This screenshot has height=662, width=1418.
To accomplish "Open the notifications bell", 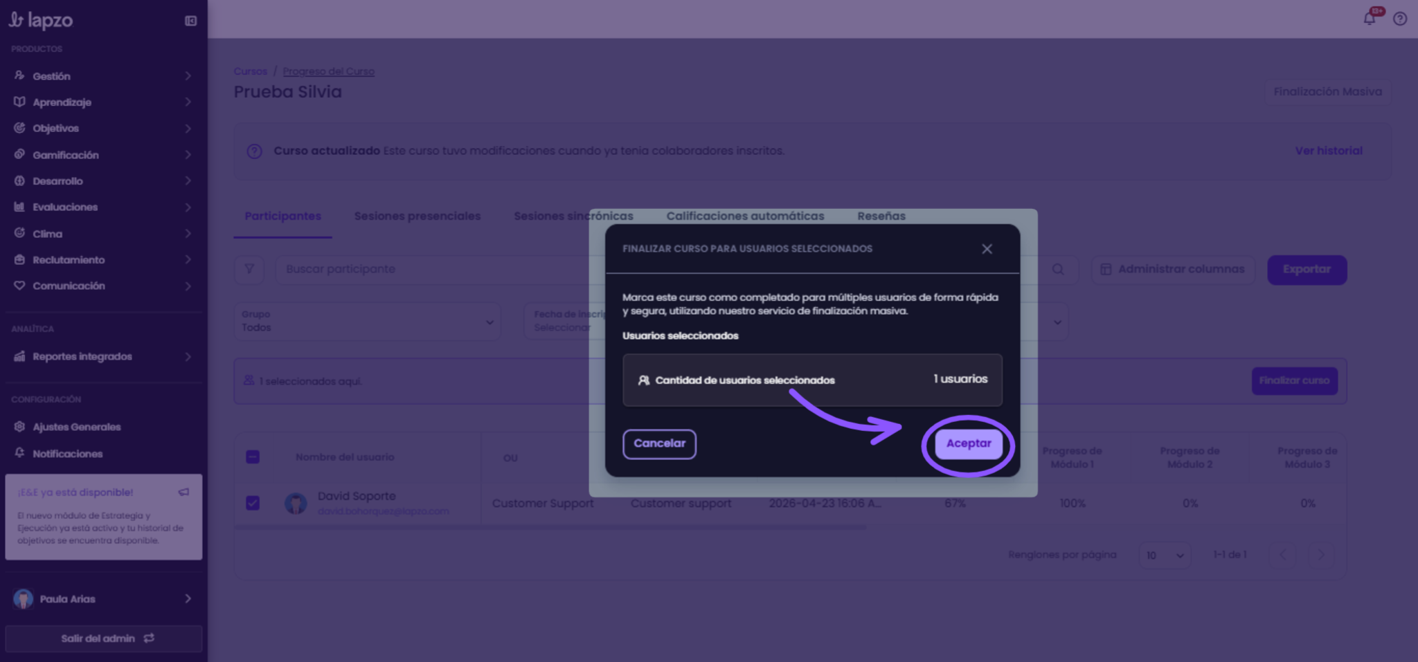I will click(x=1369, y=19).
